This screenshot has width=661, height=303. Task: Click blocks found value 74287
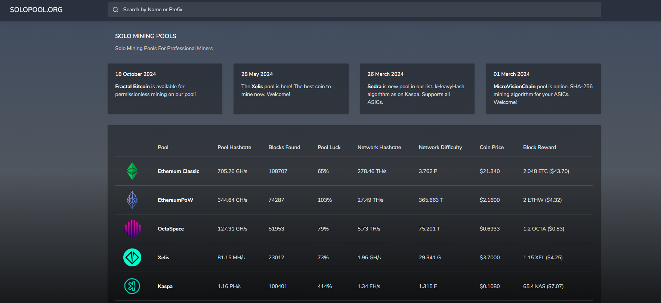click(x=277, y=200)
